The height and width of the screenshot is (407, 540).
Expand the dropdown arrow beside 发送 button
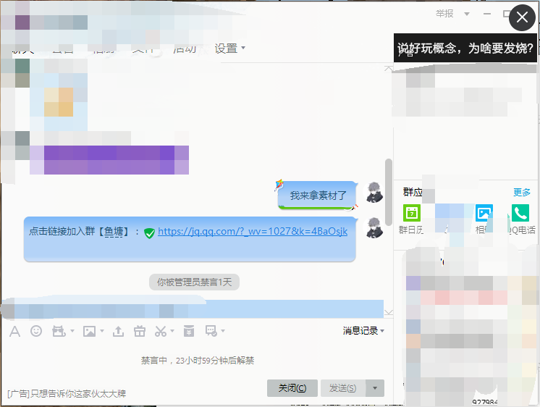click(375, 388)
